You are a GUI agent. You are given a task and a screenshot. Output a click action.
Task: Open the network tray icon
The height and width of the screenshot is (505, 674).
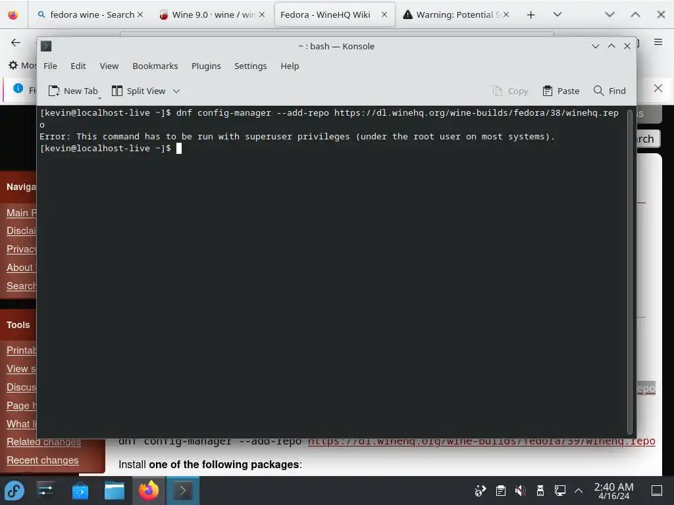[x=559, y=491]
